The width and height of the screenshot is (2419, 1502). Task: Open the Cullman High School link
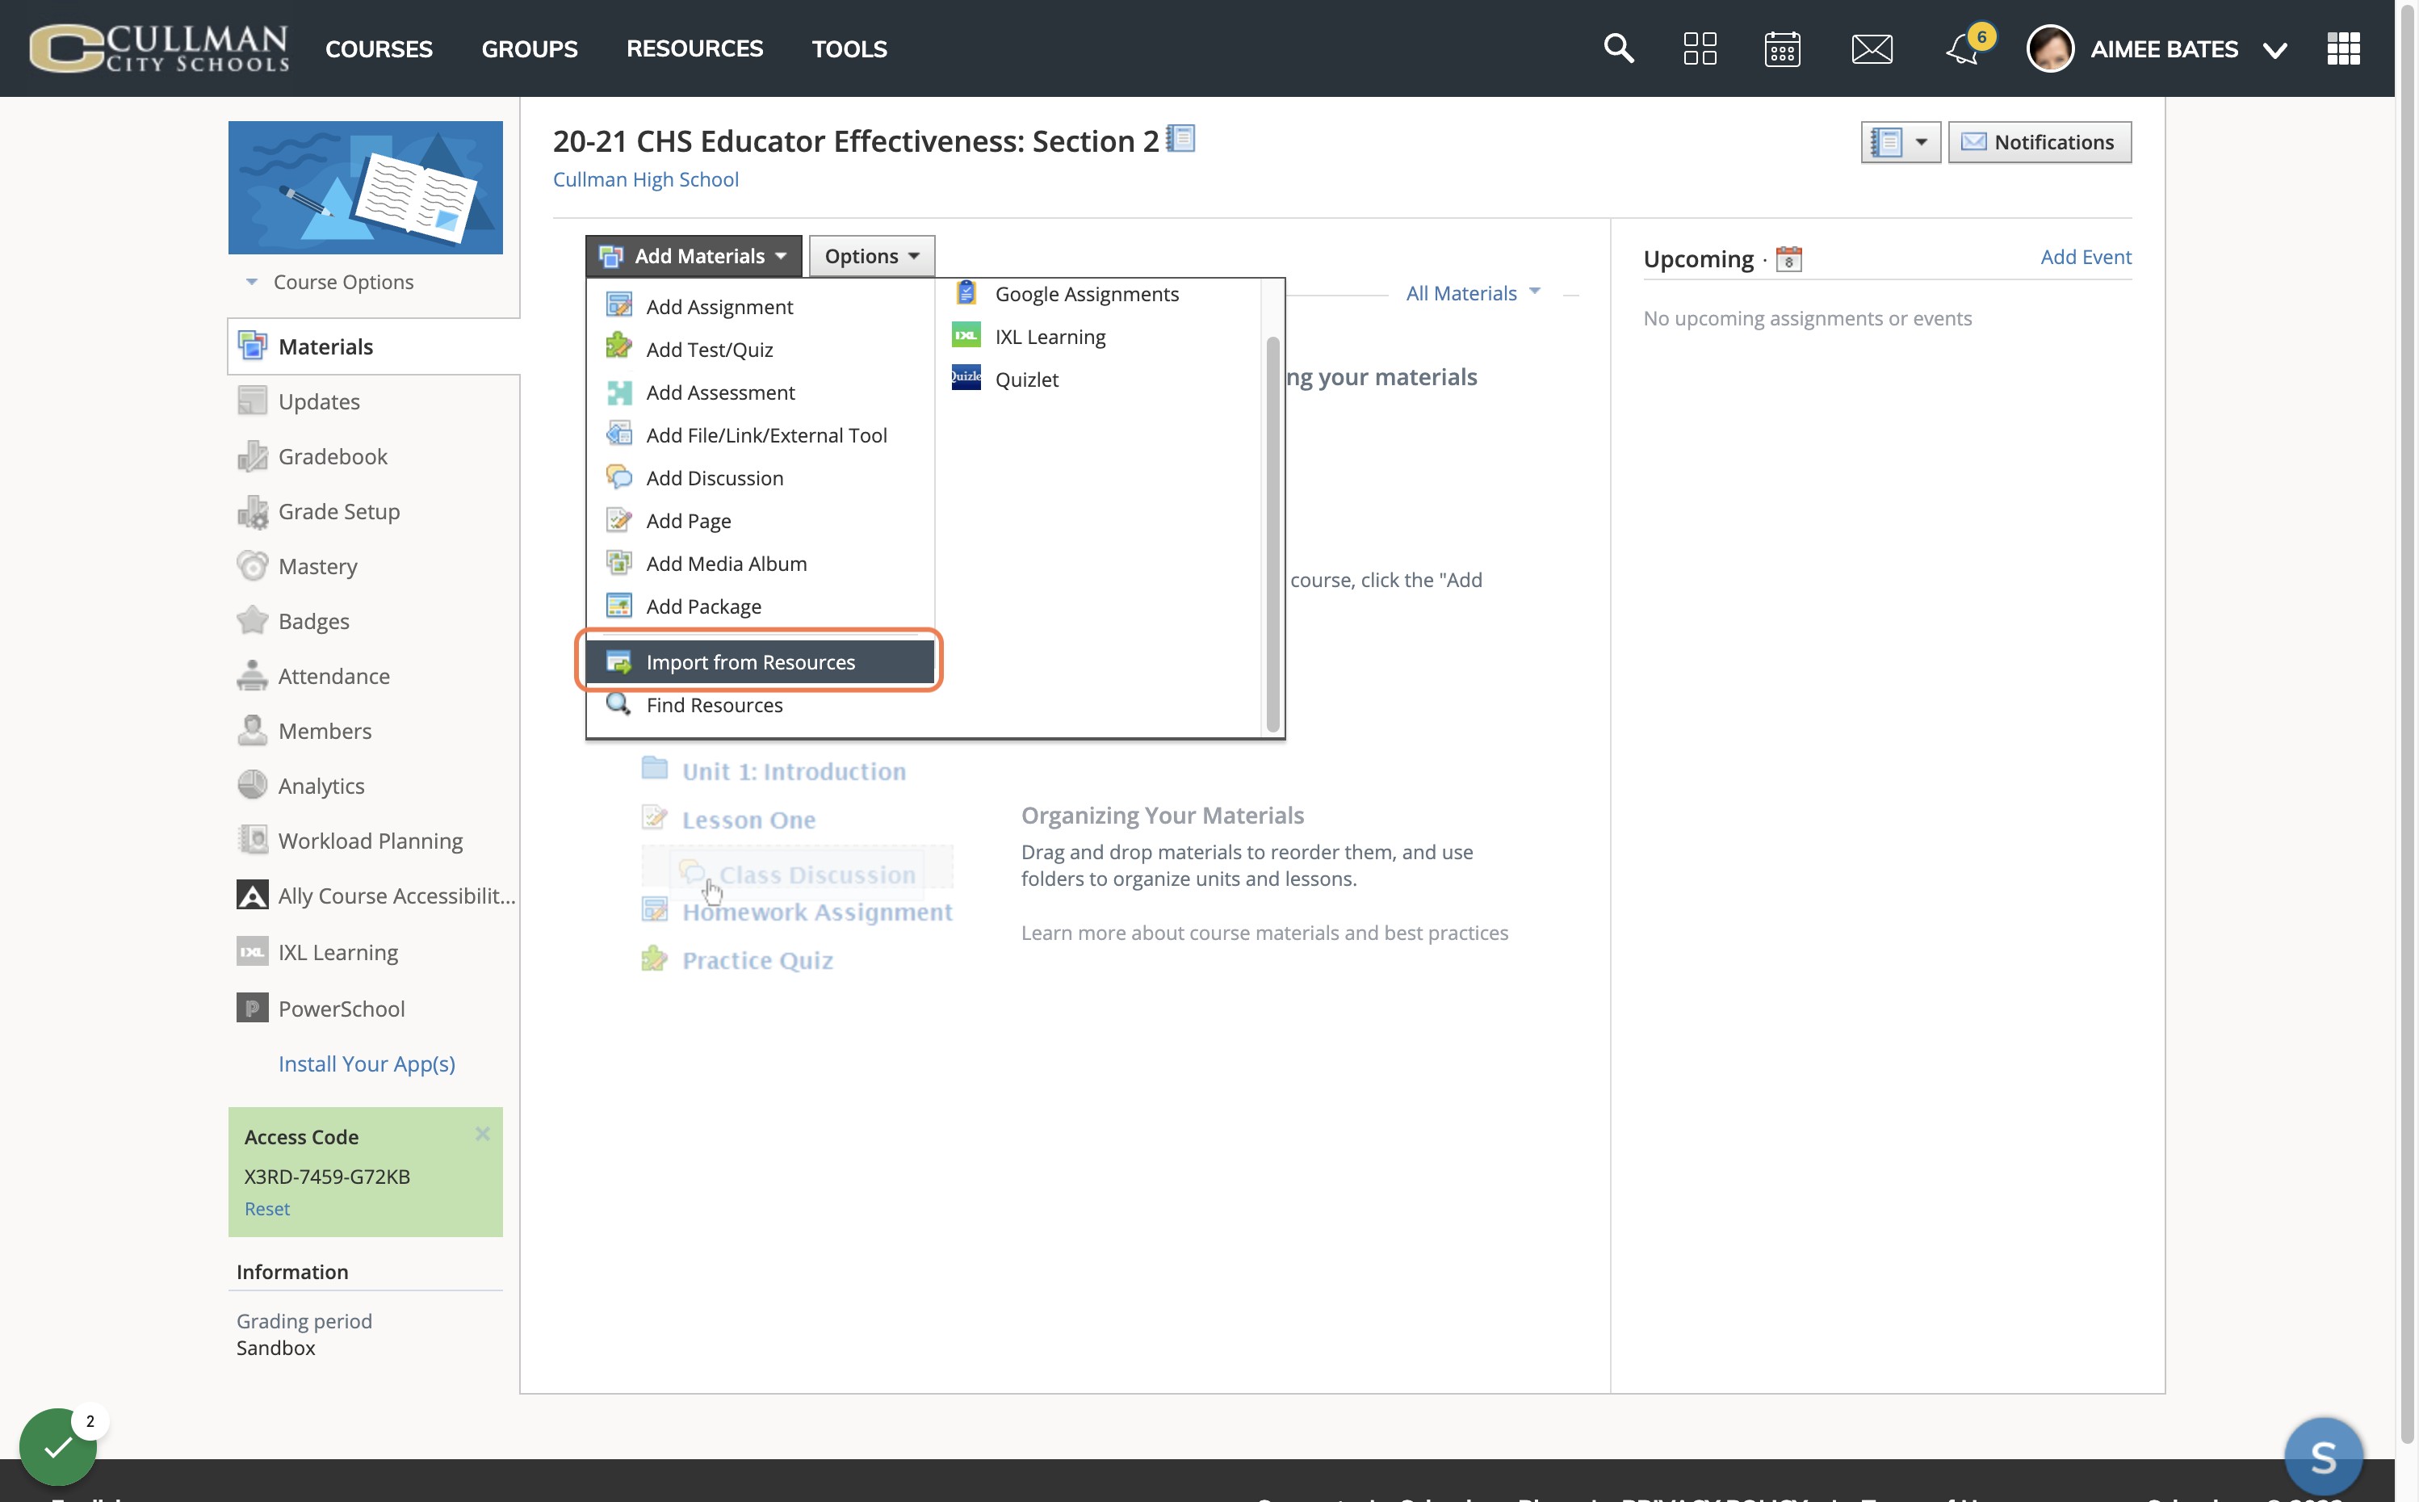coord(645,180)
